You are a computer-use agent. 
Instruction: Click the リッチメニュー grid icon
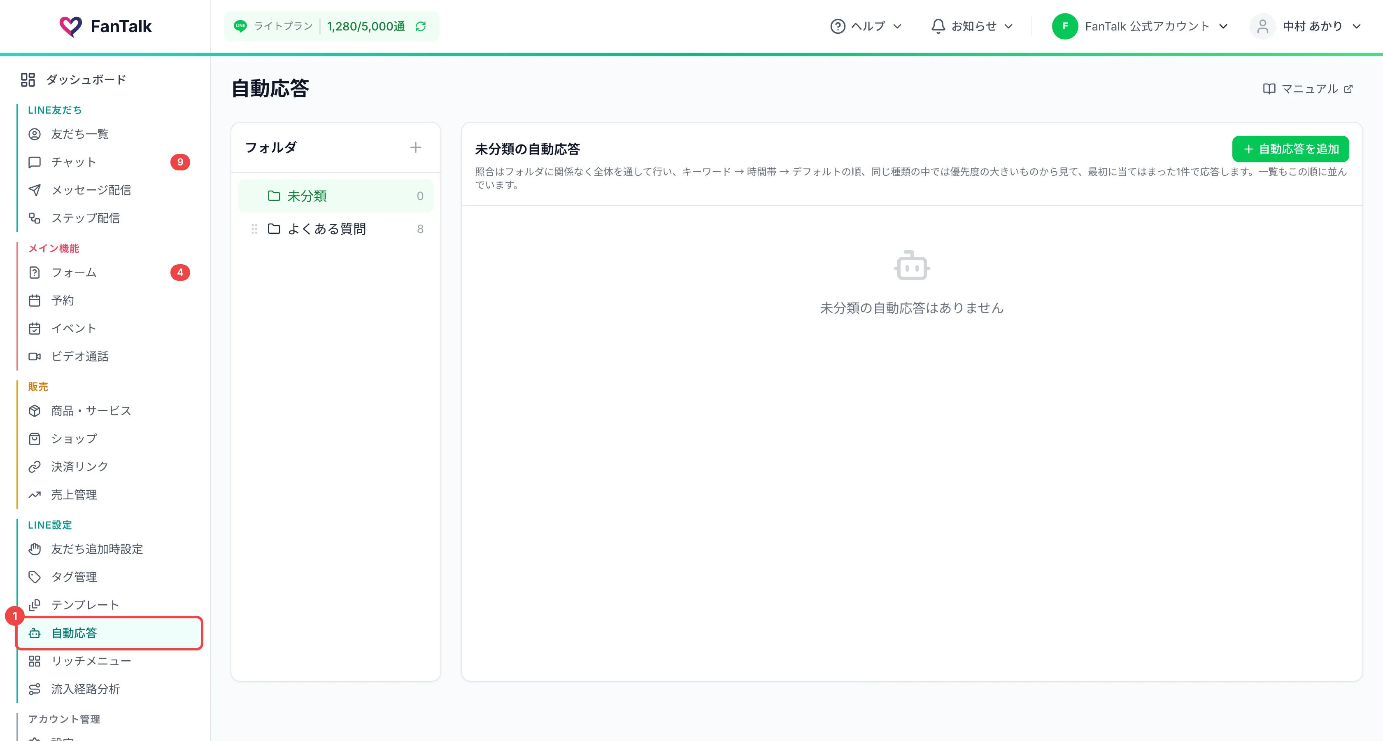pos(34,661)
